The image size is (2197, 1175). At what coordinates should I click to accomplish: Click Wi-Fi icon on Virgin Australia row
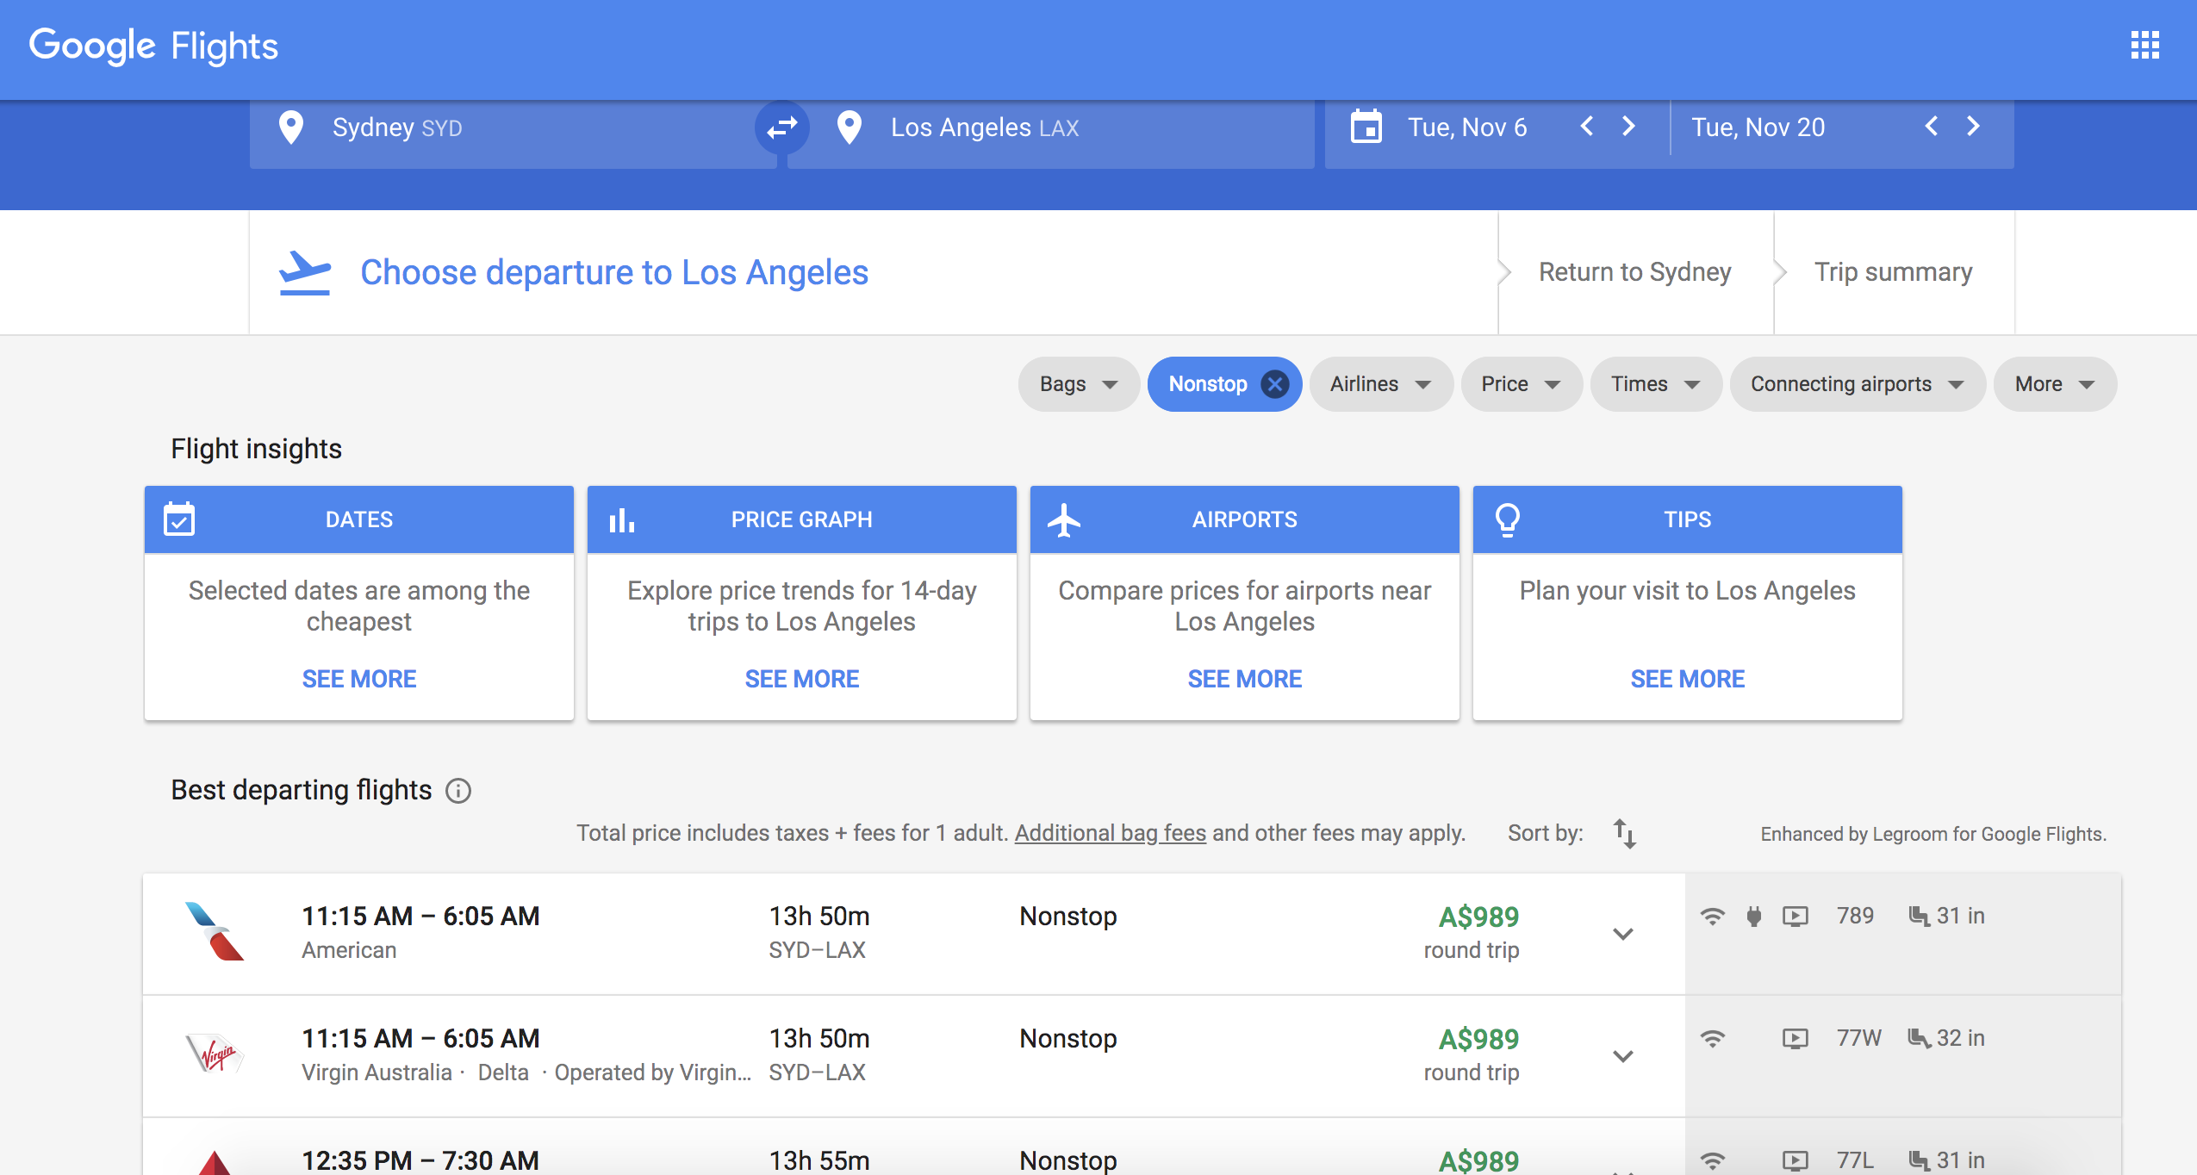point(1713,1038)
